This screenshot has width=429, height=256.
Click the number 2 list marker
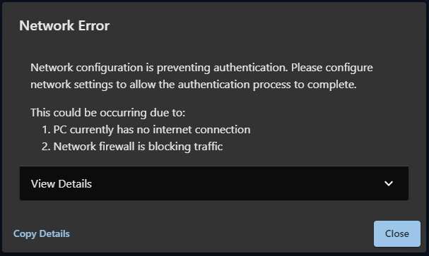pos(46,147)
